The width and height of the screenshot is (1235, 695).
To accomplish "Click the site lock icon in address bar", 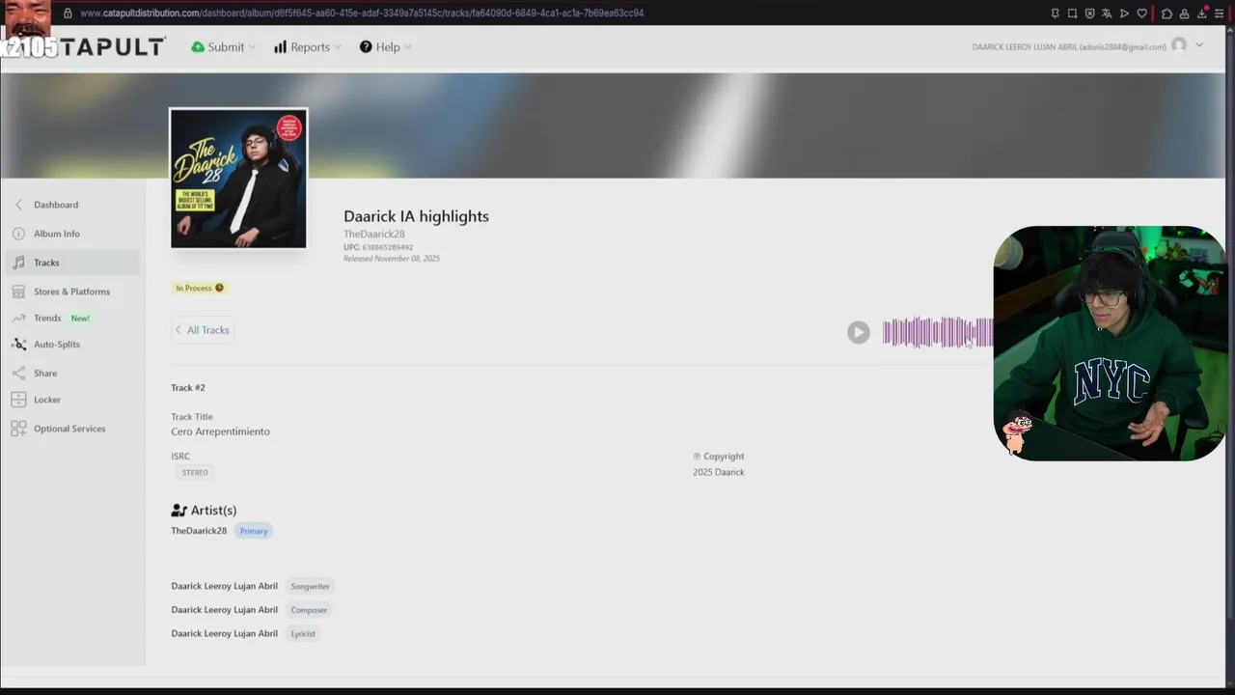I will pos(68,14).
